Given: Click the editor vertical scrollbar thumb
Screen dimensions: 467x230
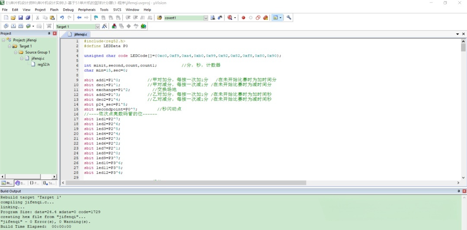Looking at the screenshot, I should click(463, 48).
